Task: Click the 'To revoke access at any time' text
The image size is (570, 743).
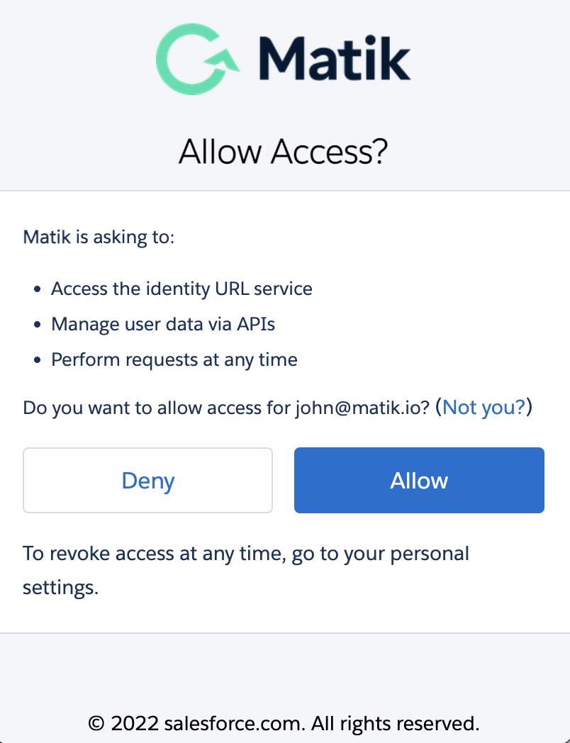Action: [x=154, y=554]
